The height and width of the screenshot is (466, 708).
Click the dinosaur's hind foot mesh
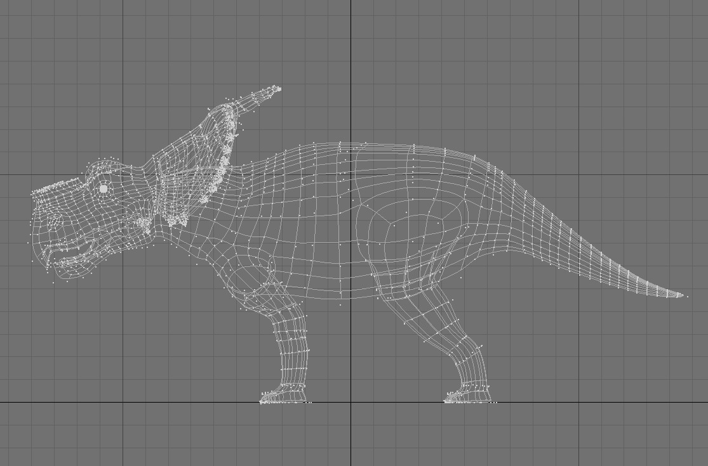click(x=468, y=395)
